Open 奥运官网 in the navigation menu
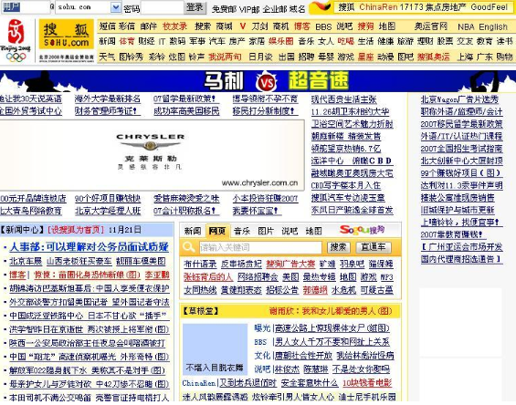516x405 pixels. pos(430,26)
